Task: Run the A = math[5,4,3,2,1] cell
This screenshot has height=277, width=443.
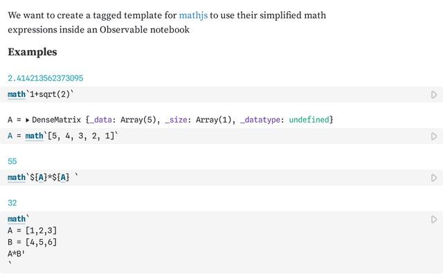Action: click(x=434, y=136)
